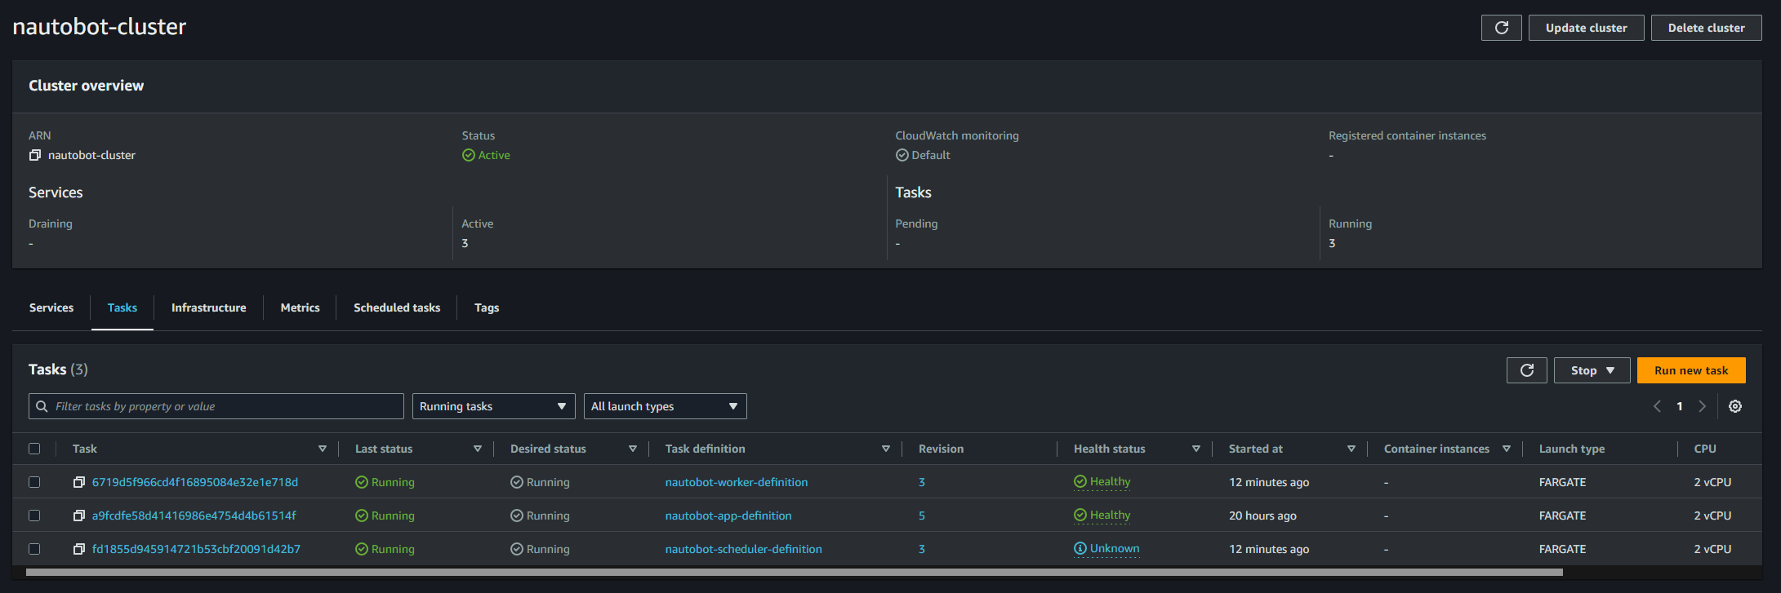Sort by Health status column
The width and height of the screenshot is (1781, 593).
(x=1195, y=449)
